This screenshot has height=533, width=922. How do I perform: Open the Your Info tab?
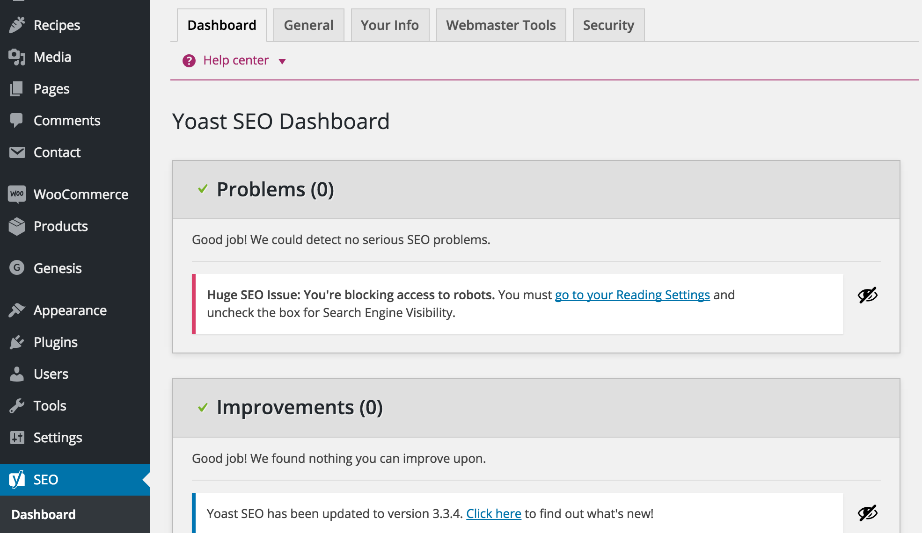click(x=390, y=25)
